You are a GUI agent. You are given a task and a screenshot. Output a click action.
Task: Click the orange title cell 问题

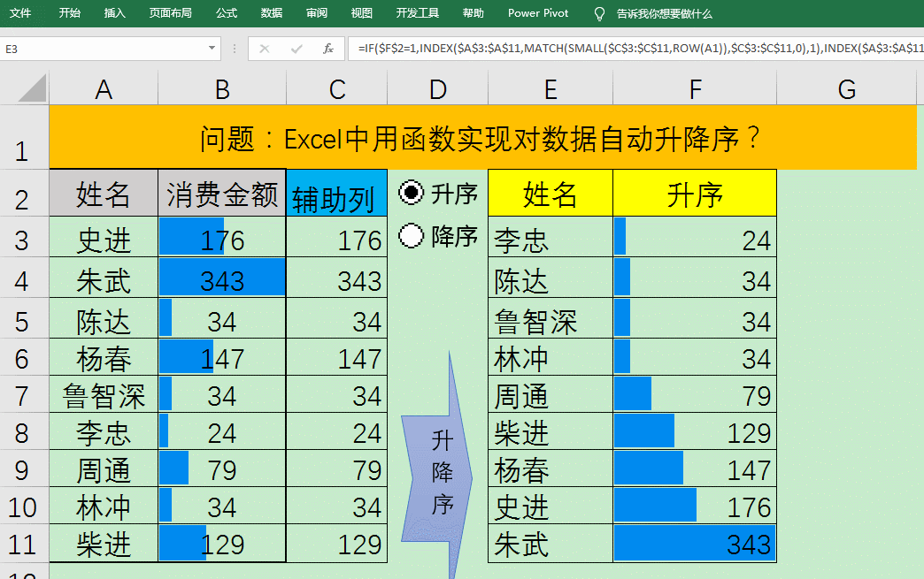[x=482, y=138]
